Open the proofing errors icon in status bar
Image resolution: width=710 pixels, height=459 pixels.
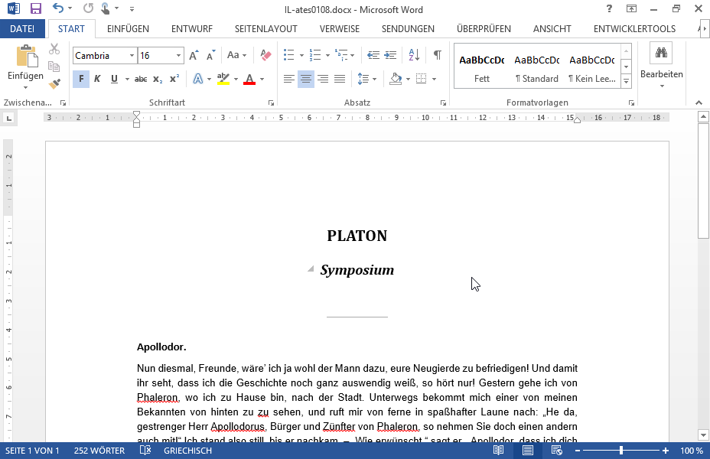pos(145,451)
